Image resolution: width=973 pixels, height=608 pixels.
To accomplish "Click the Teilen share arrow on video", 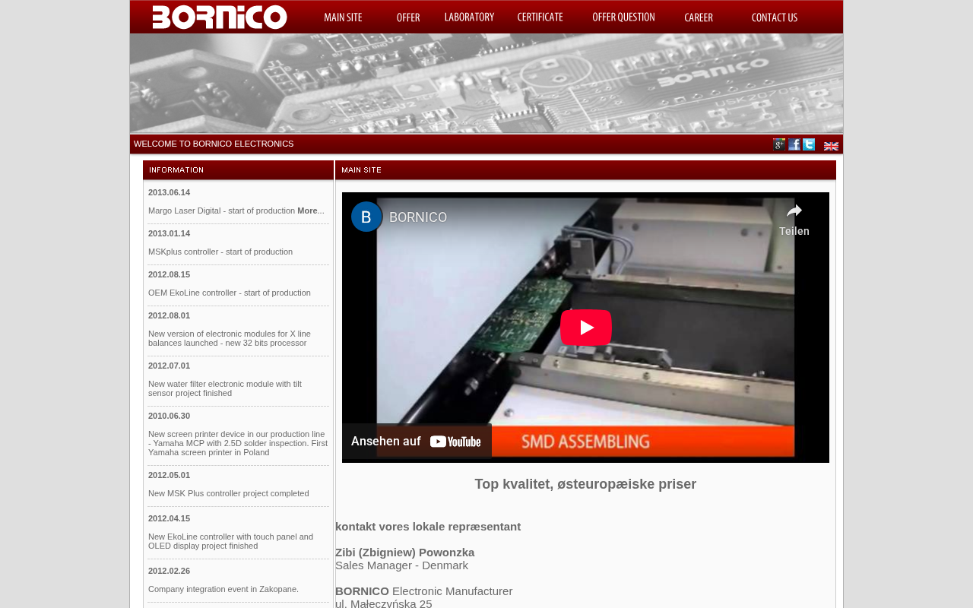I will point(794,219).
